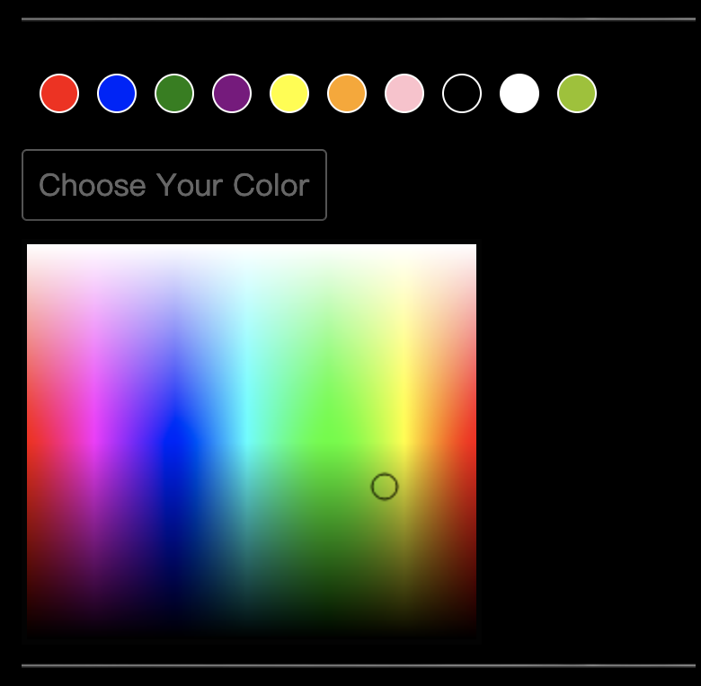Select the blue color swatch
This screenshot has width=701, height=686.
pos(117,93)
